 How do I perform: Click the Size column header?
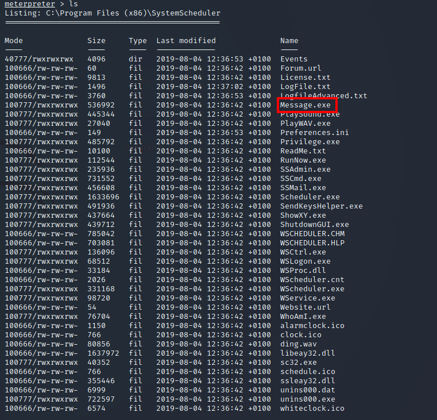coord(96,41)
